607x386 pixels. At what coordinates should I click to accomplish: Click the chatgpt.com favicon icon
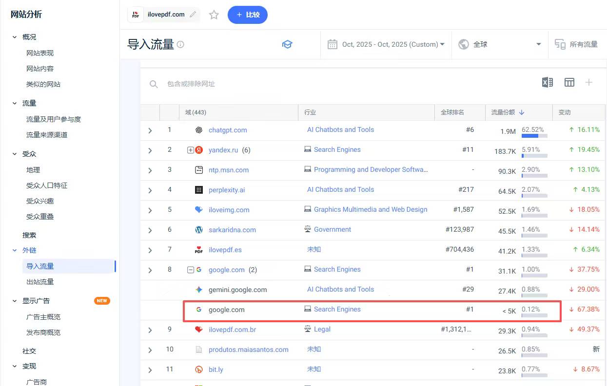199,130
